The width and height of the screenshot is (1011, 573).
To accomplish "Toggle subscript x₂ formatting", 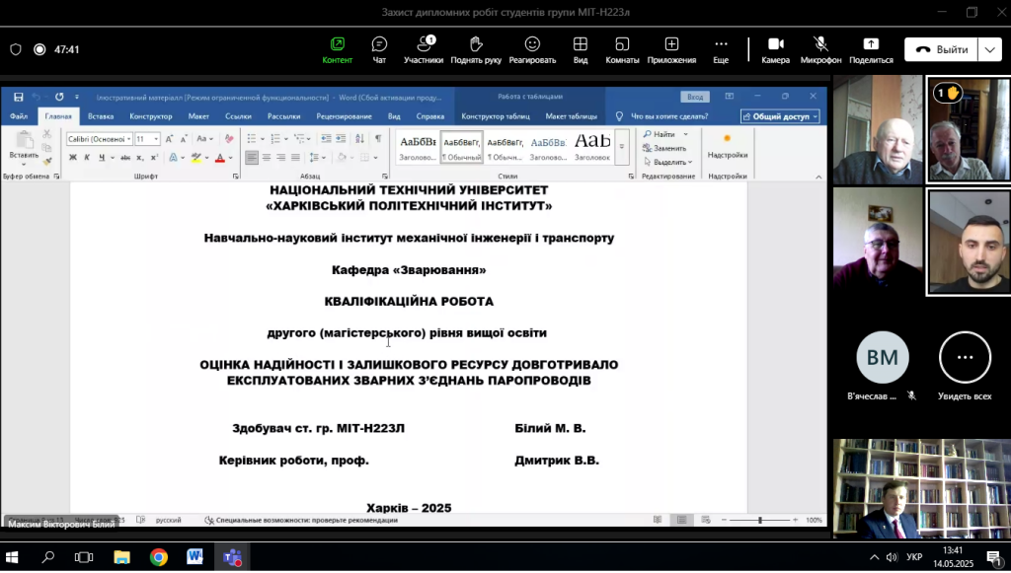I will point(139,157).
